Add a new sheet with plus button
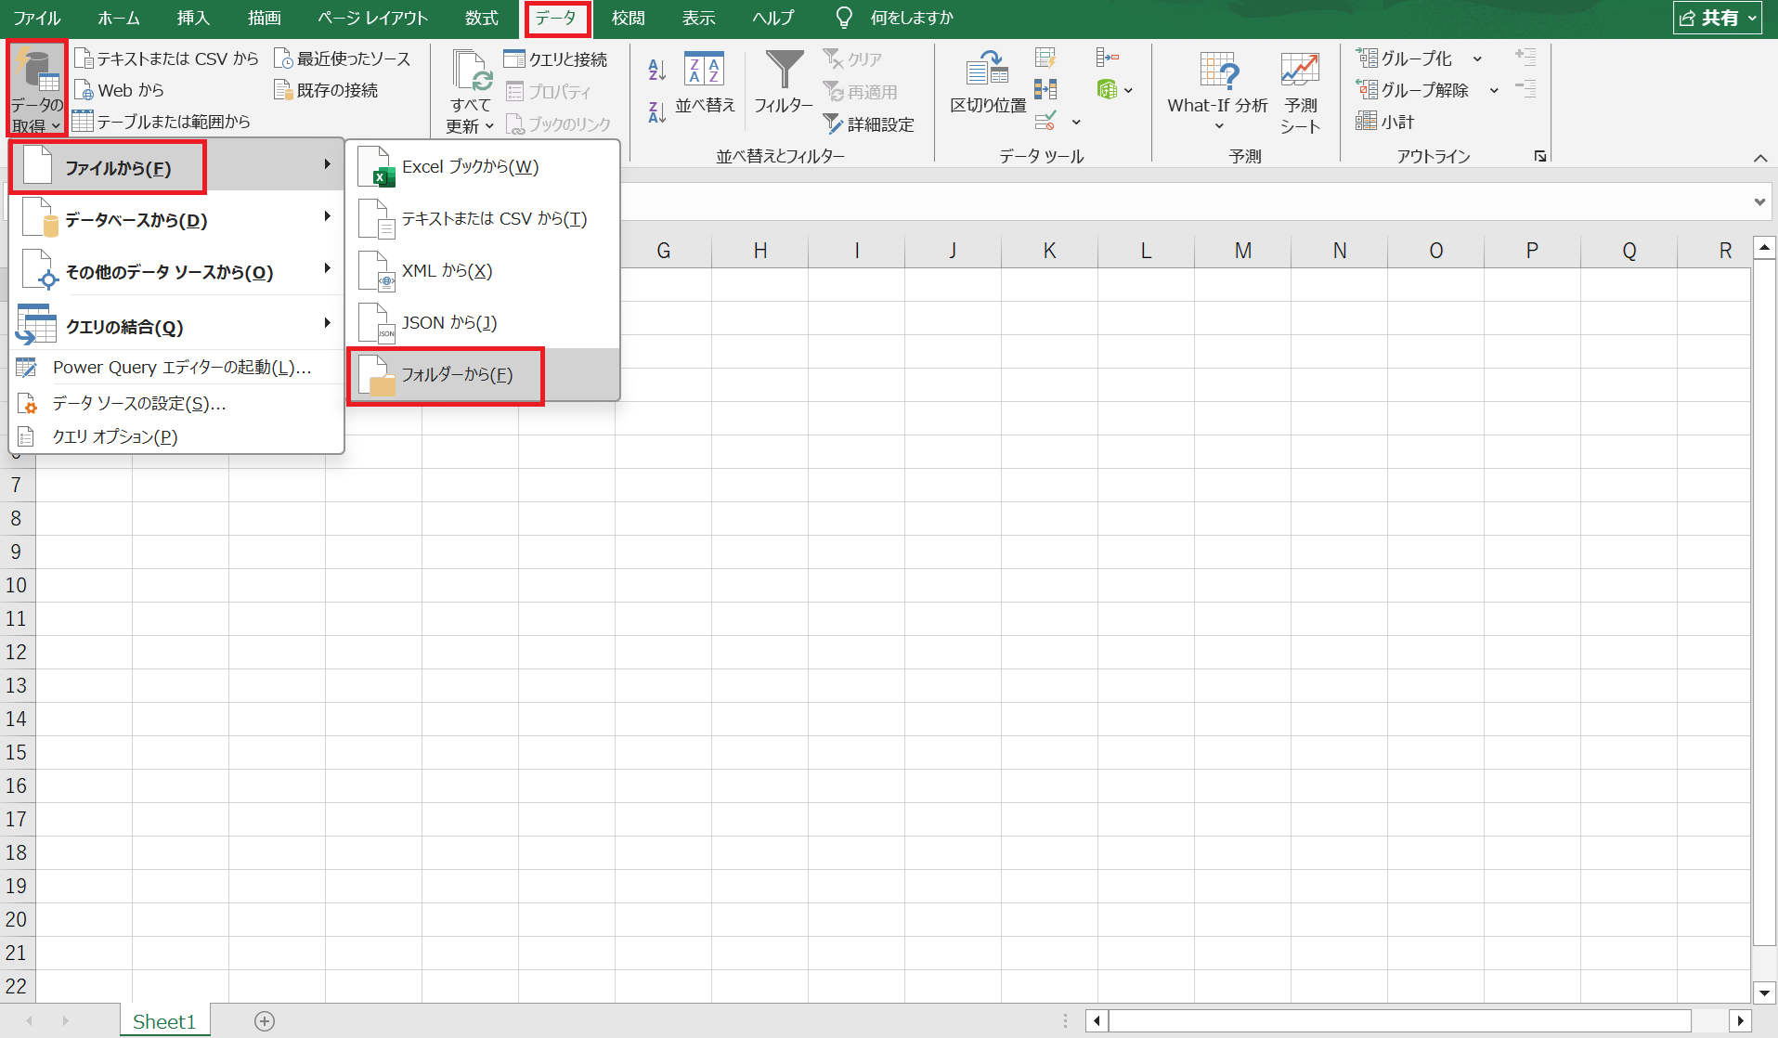 265,1021
